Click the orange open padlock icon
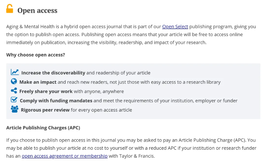Image resolution: width=264 pixels, height=161 pixels. pos(10,9)
